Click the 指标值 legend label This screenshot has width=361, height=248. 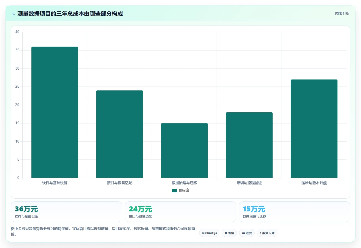[184, 191]
